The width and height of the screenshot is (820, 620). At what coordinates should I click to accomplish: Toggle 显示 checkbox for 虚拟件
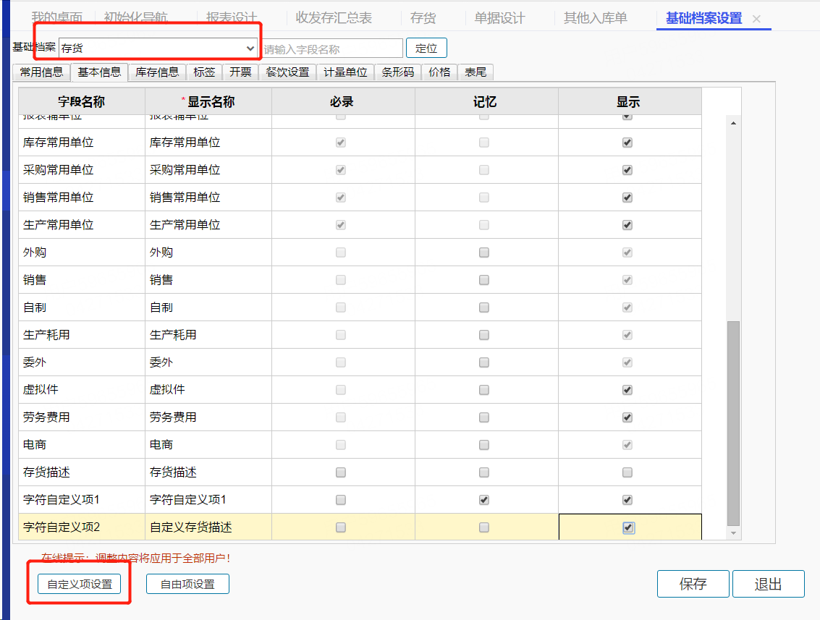pyautogui.click(x=627, y=390)
